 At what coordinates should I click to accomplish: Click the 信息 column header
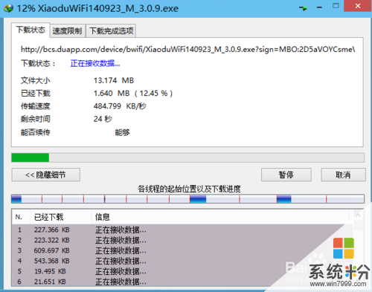(220, 217)
